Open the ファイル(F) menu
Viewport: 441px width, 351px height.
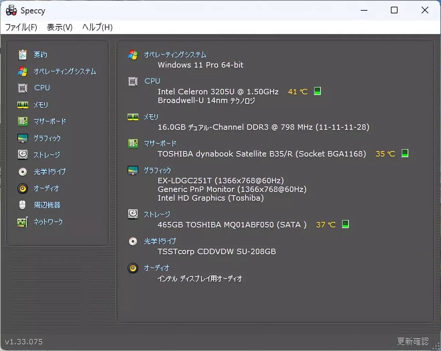[x=21, y=27]
